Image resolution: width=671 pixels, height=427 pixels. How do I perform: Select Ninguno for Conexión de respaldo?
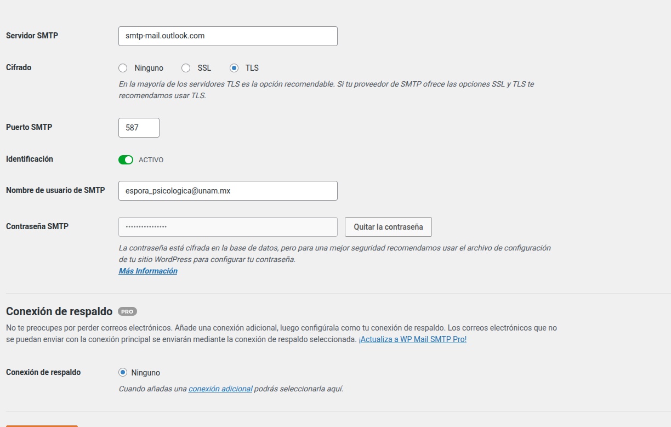(123, 373)
